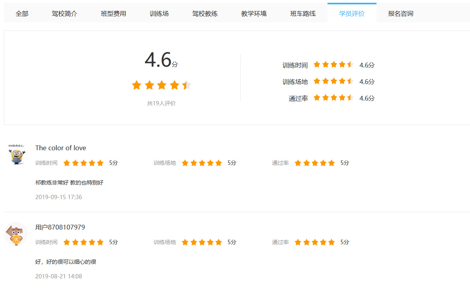Viewport: 470px width, 291px height.
Task: Click first star of overall 4.6 rating
Action: click(137, 85)
